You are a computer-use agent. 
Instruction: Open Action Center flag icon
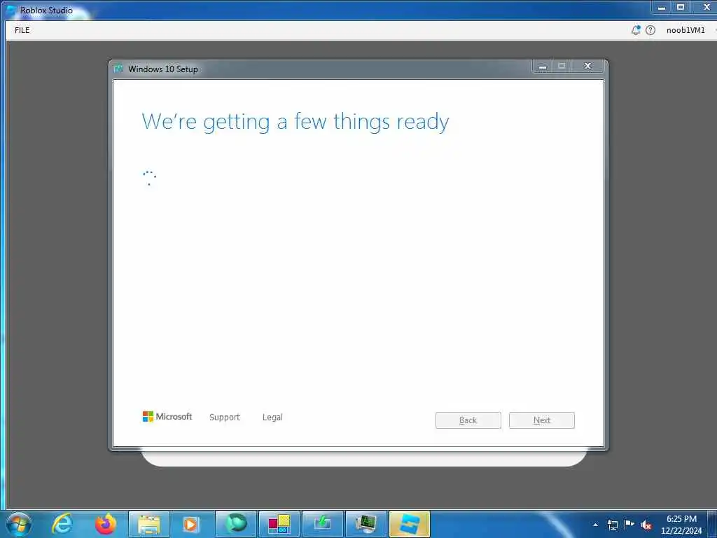click(629, 524)
